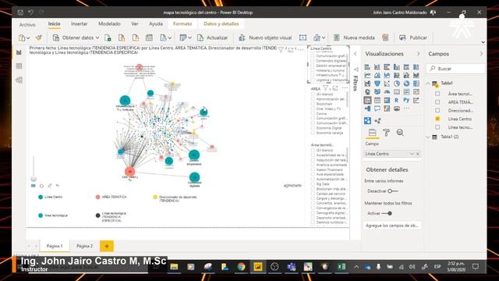
Task: Open the paste dropdown arrow
Action: [x=28, y=37]
